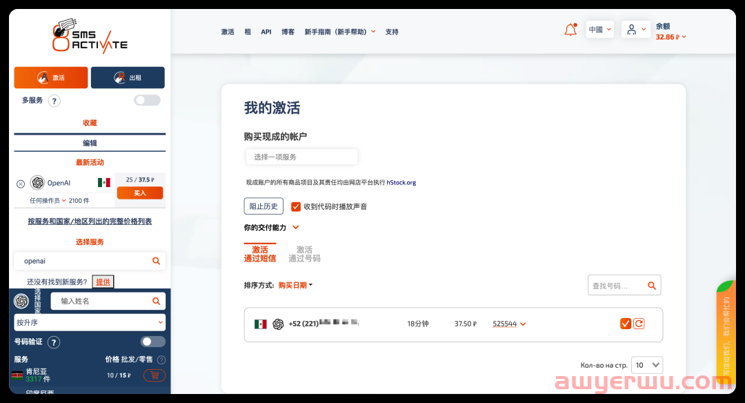Remove OpenAI from recent activity

tap(21, 184)
